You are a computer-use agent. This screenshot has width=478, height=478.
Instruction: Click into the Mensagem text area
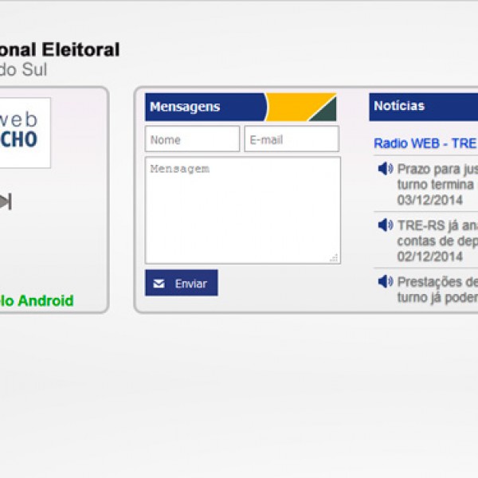243,210
